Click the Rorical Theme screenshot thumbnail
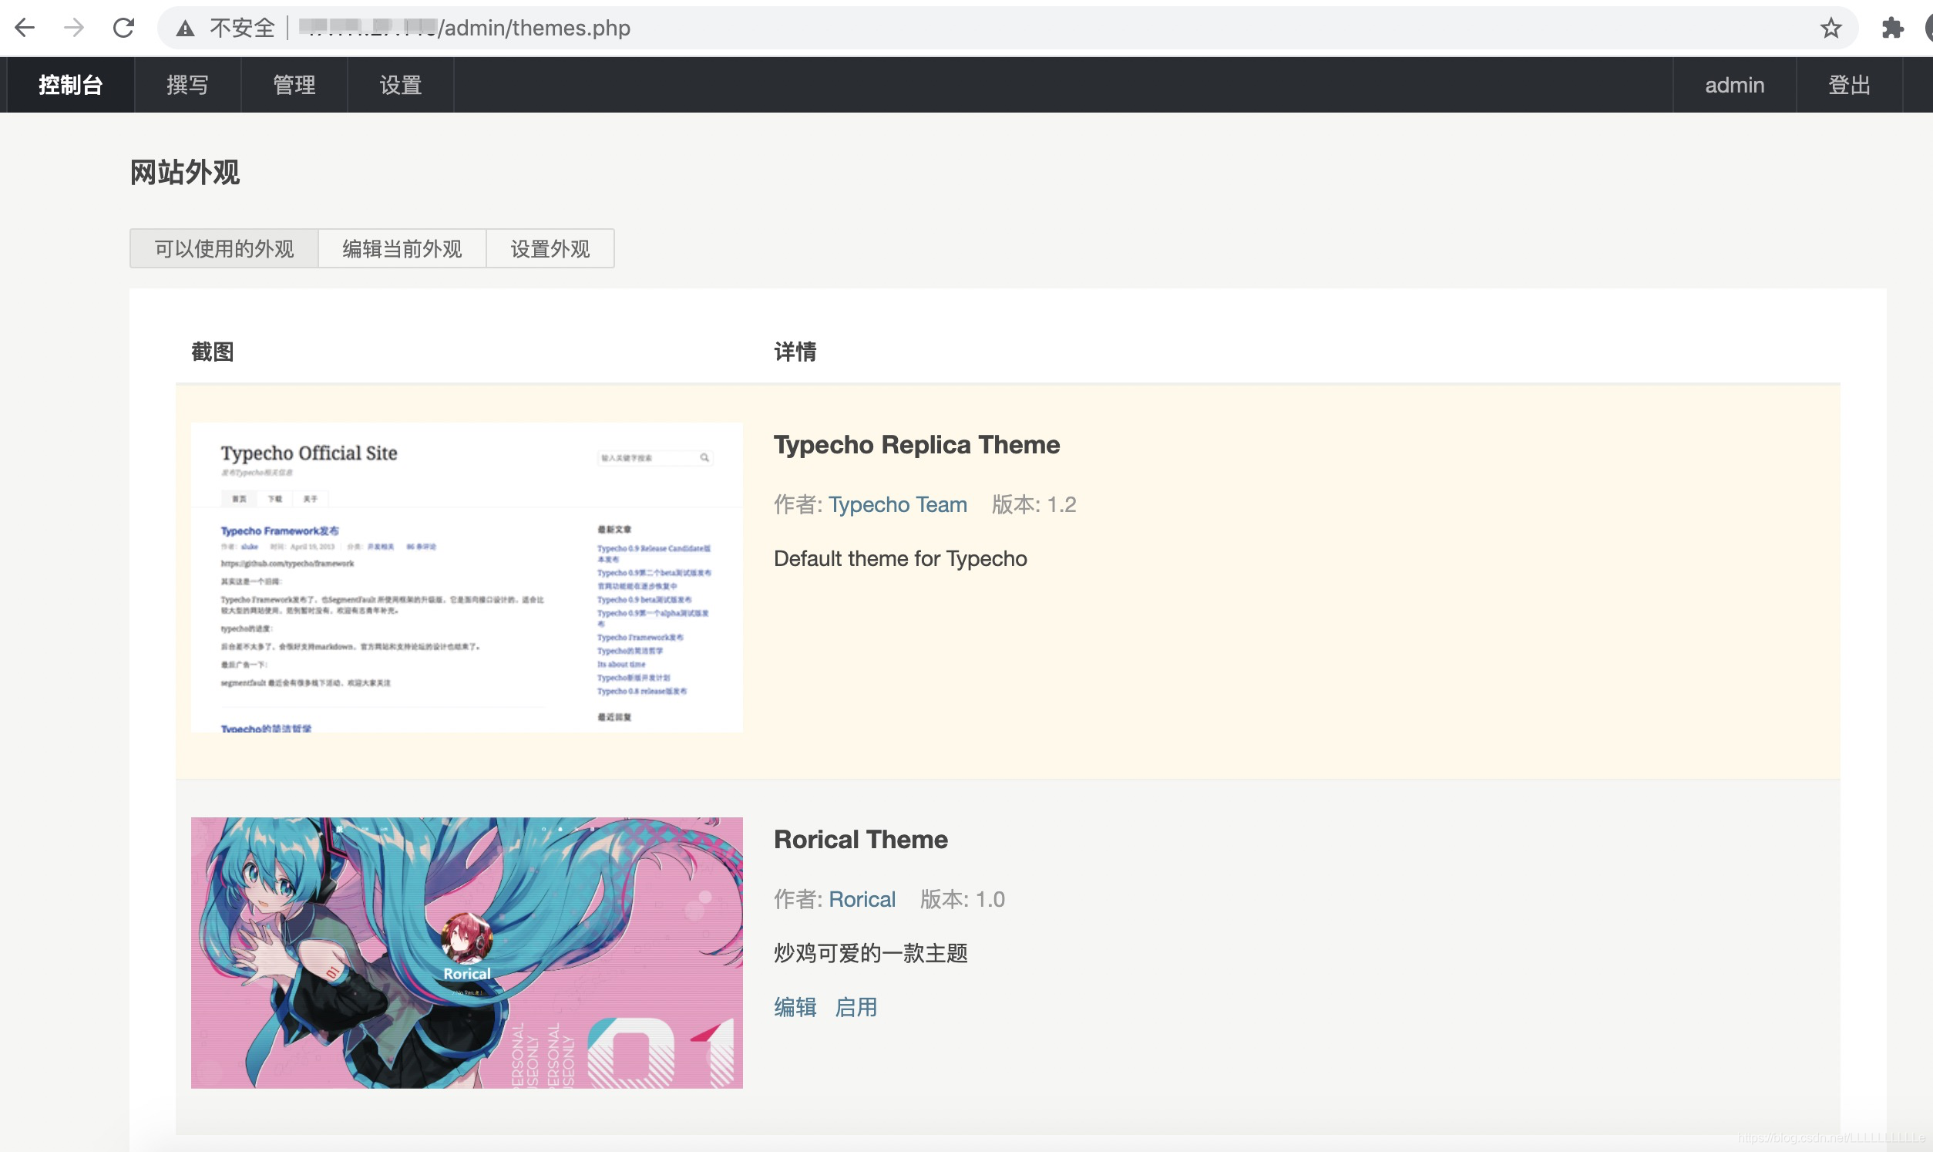The width and height of the screenshot is (1933, 1152). tap(467, 952)
